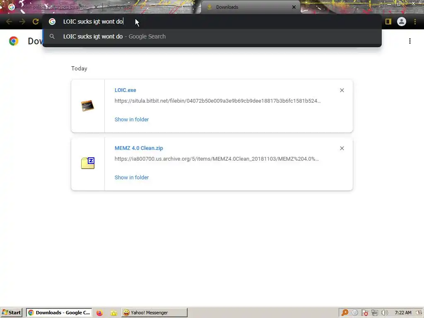The height and width of the screenshot is (318, 424).
Task: Click the situla.bitbit.net source URL
Action: 218,101
